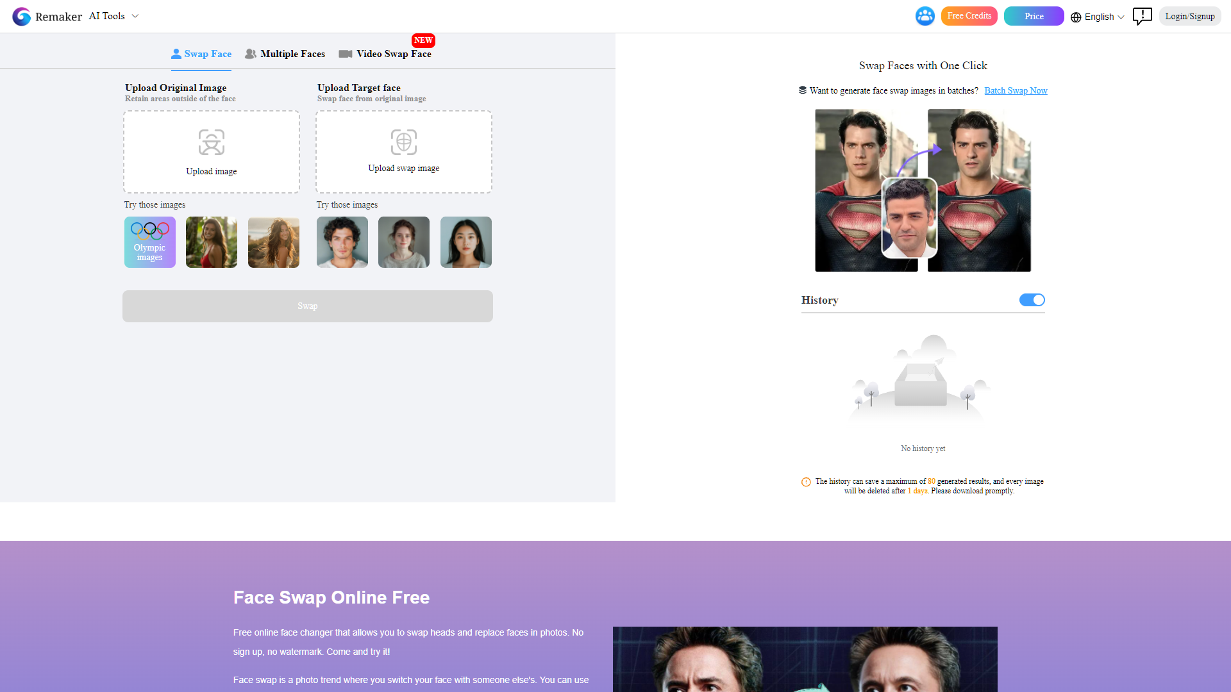Click the gradient Price button

[1033, 15]
